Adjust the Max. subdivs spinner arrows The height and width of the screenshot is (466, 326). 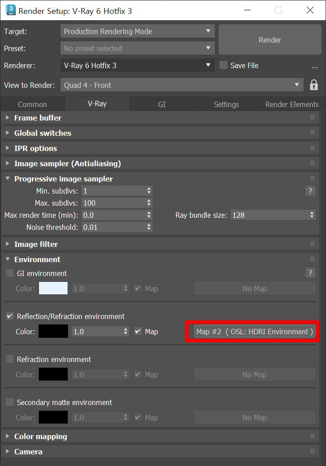(x=149, y=203)
